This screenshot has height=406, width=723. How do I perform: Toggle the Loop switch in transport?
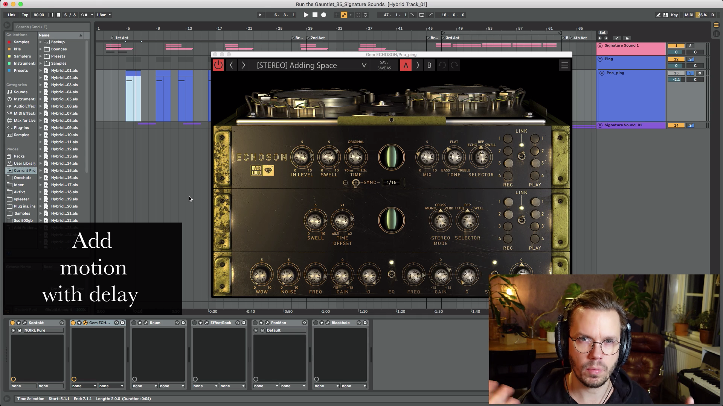click(x=421, y=15)
